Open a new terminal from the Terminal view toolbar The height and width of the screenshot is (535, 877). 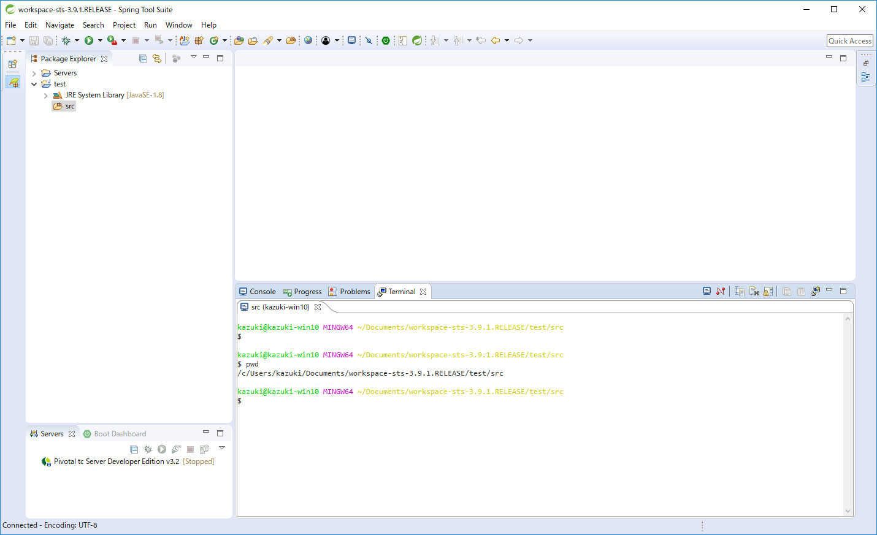pos(707,291)
